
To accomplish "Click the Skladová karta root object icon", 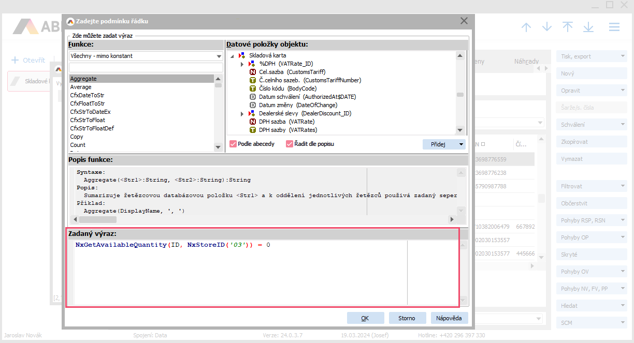I will [x=242, y=55].
